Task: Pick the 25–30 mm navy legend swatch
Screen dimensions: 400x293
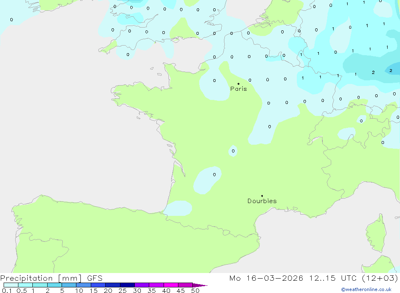Action: (127, 285)
